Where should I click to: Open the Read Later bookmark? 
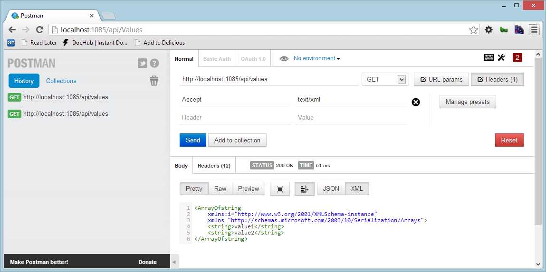click(39, 43)
